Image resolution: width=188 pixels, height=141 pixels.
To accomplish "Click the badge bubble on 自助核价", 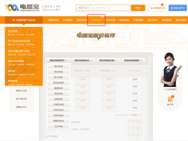I will pos(102,18).
